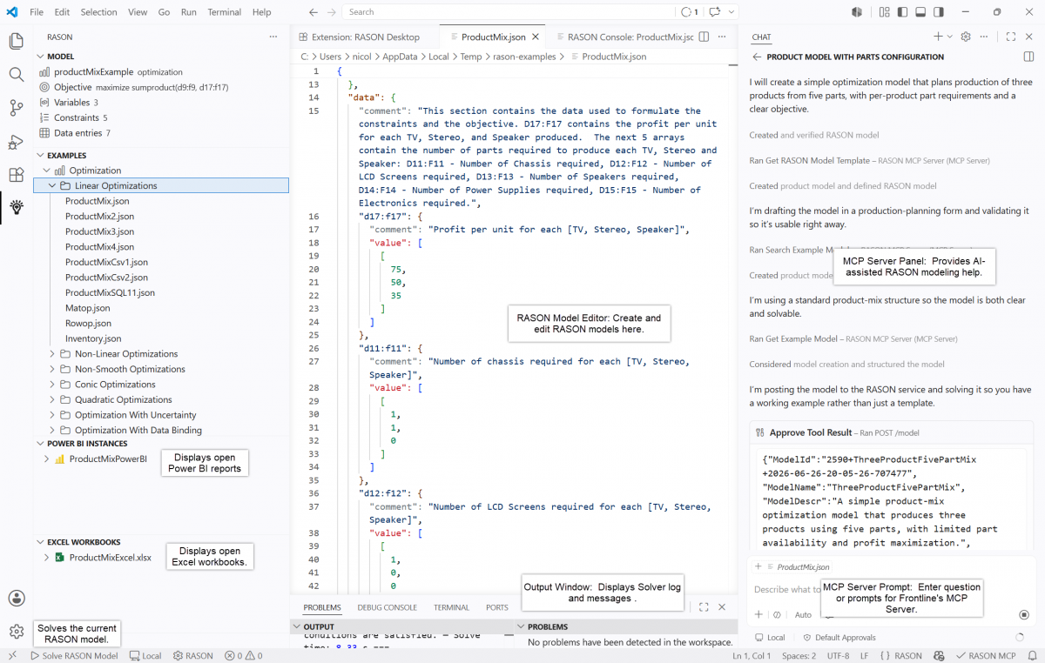
Task: Toggle the chat side layout icon
Action: pos(1028,57)
